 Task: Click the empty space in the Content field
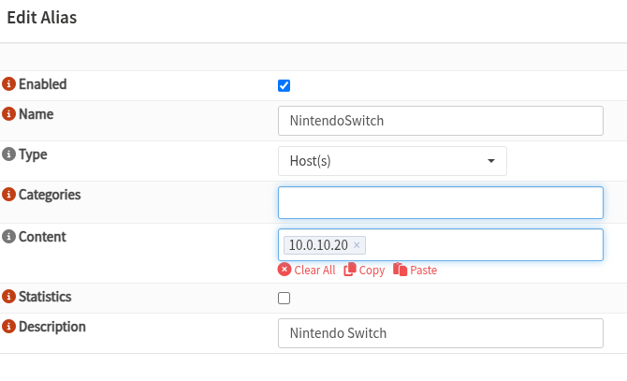click(484, 245)
